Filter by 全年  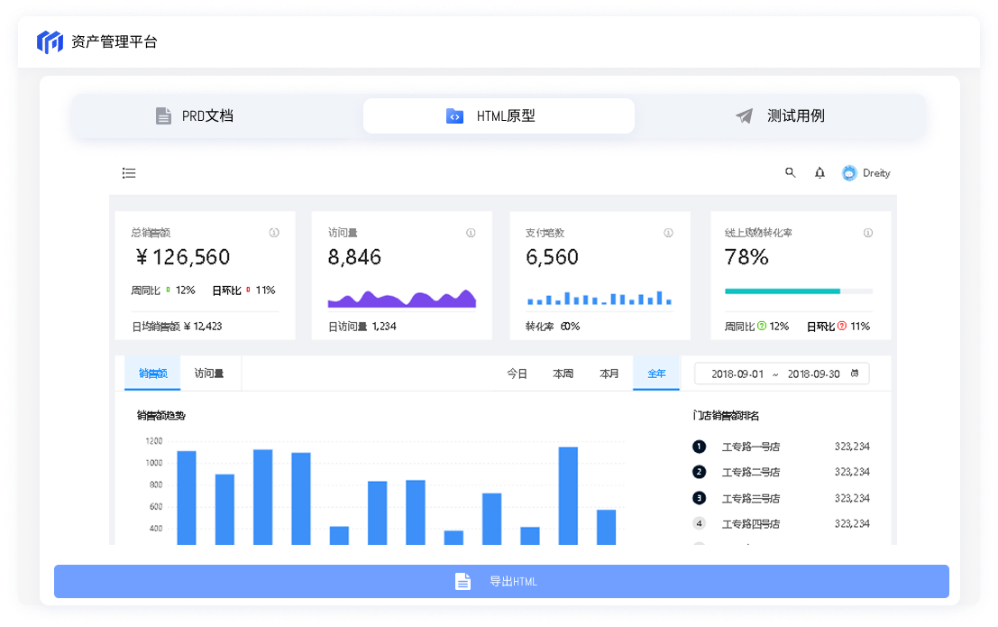click(x=656, y=373)
